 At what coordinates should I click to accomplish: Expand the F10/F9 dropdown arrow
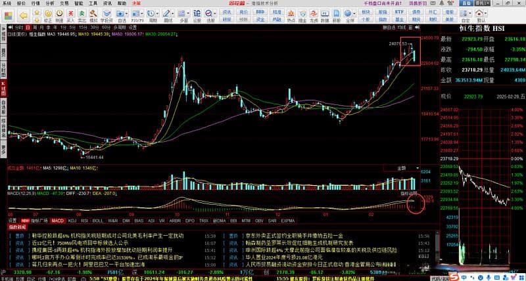142,14
